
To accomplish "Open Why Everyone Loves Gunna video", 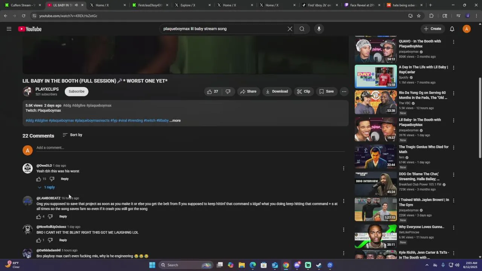I will [421, 227].
